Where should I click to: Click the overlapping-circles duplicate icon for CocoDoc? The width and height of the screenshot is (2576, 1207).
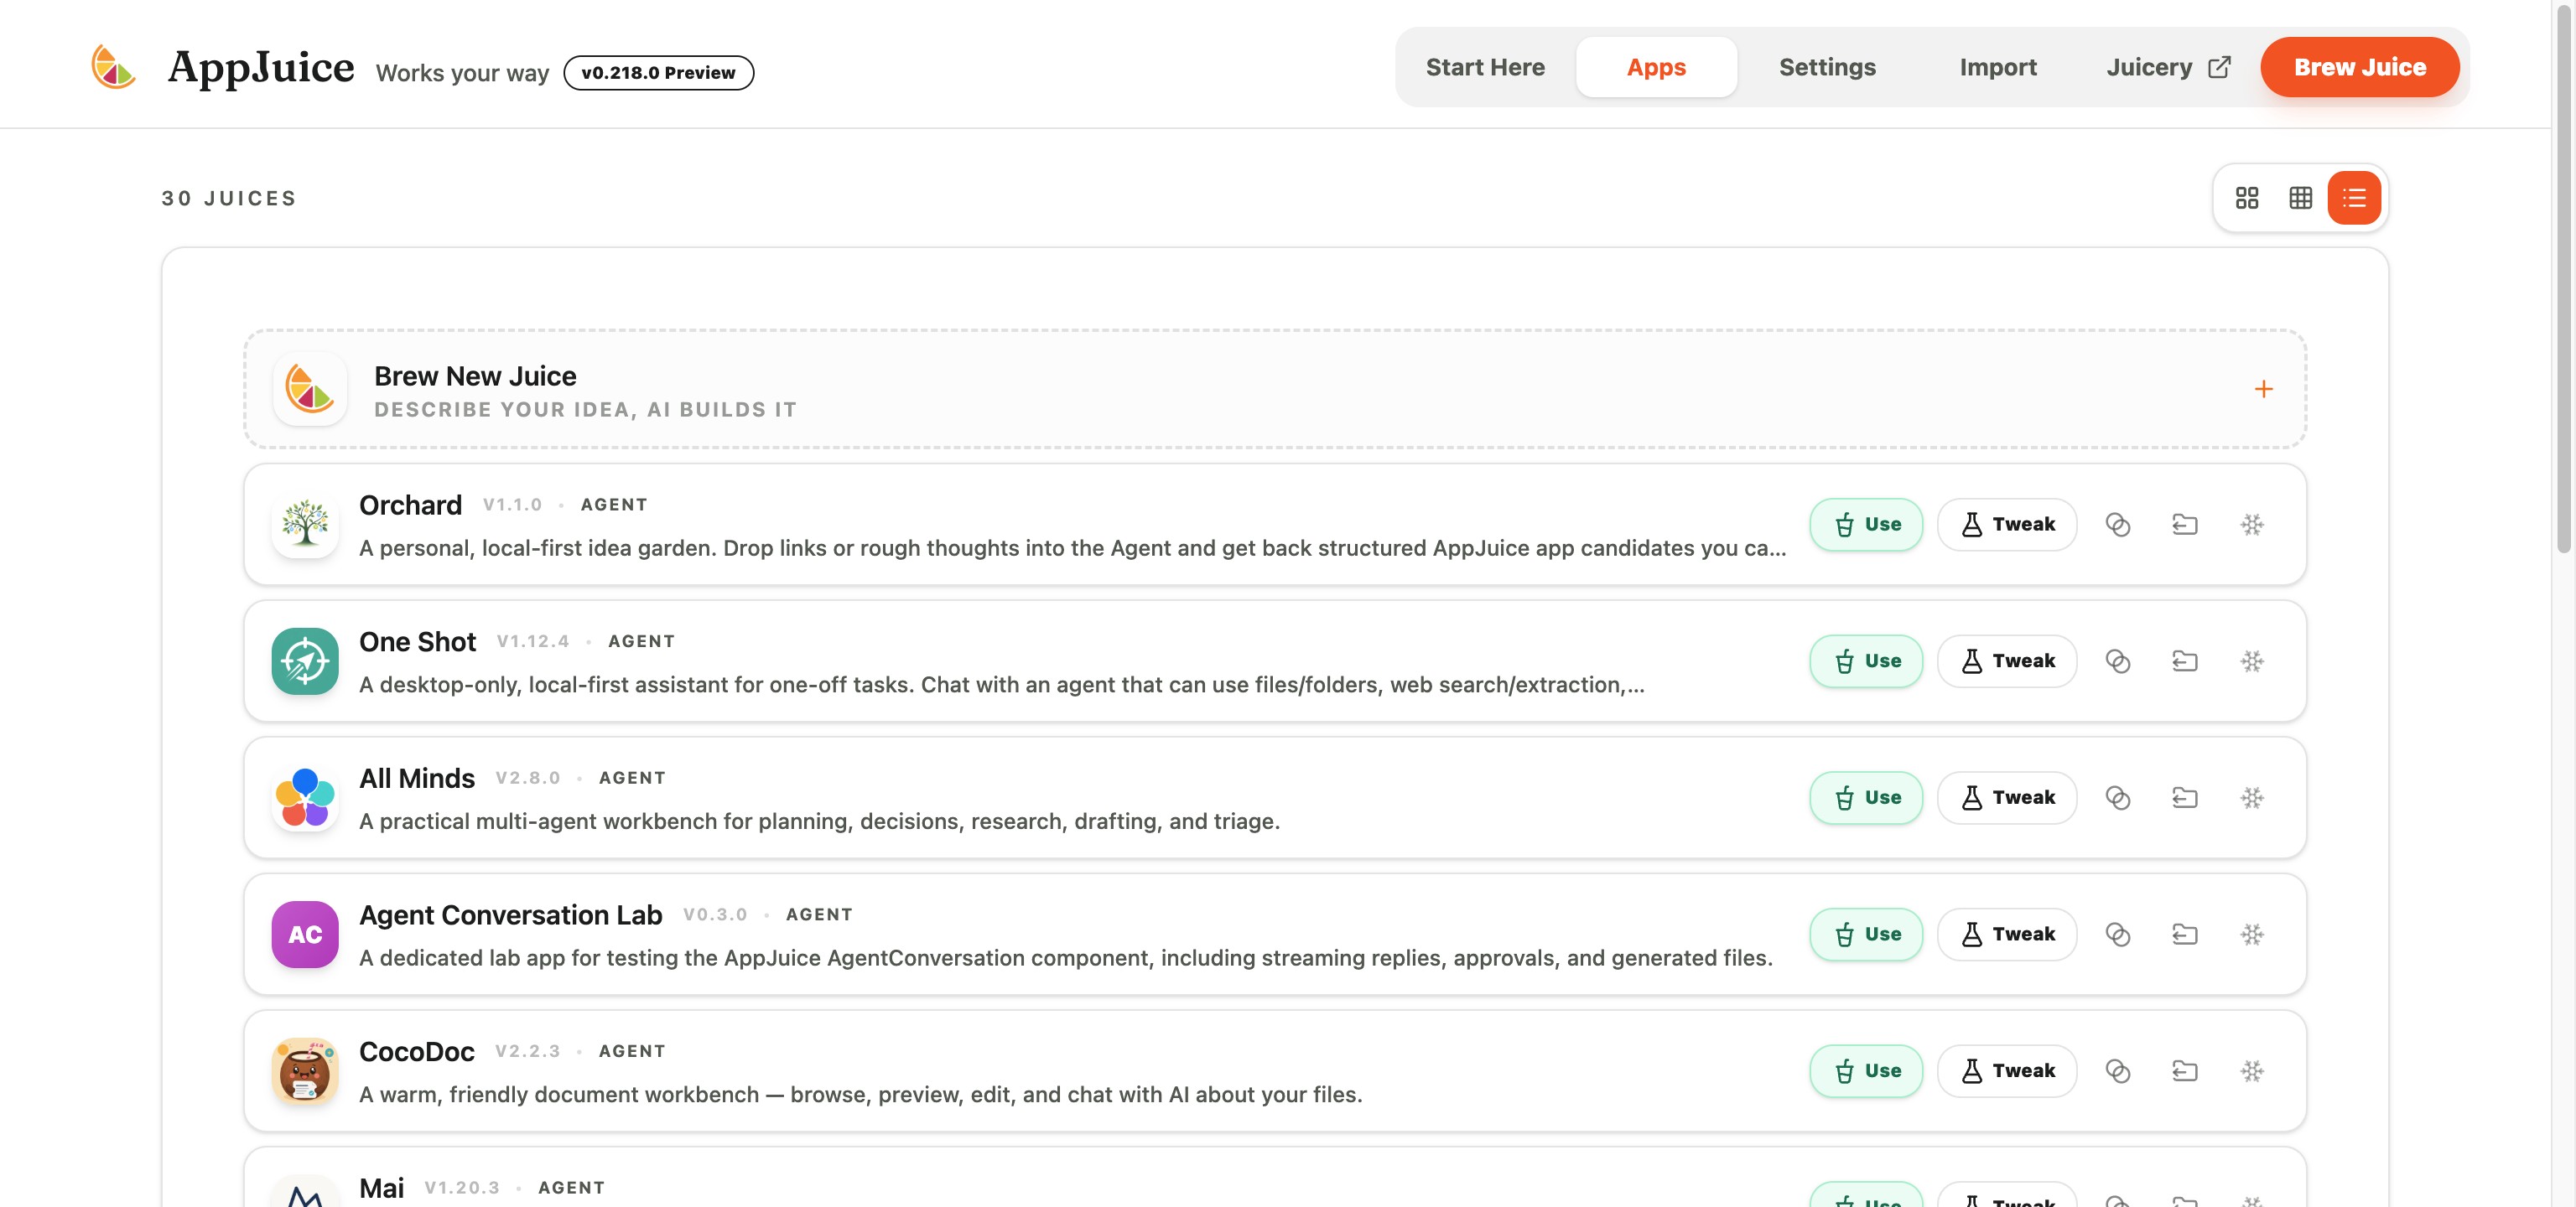(2117, 1071)
